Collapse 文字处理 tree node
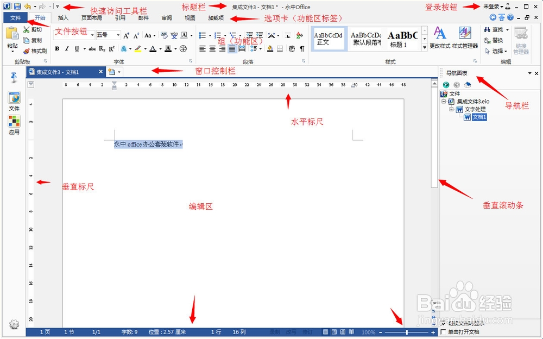The width and height of the screenshot is (543, 339). click(451, 109)
